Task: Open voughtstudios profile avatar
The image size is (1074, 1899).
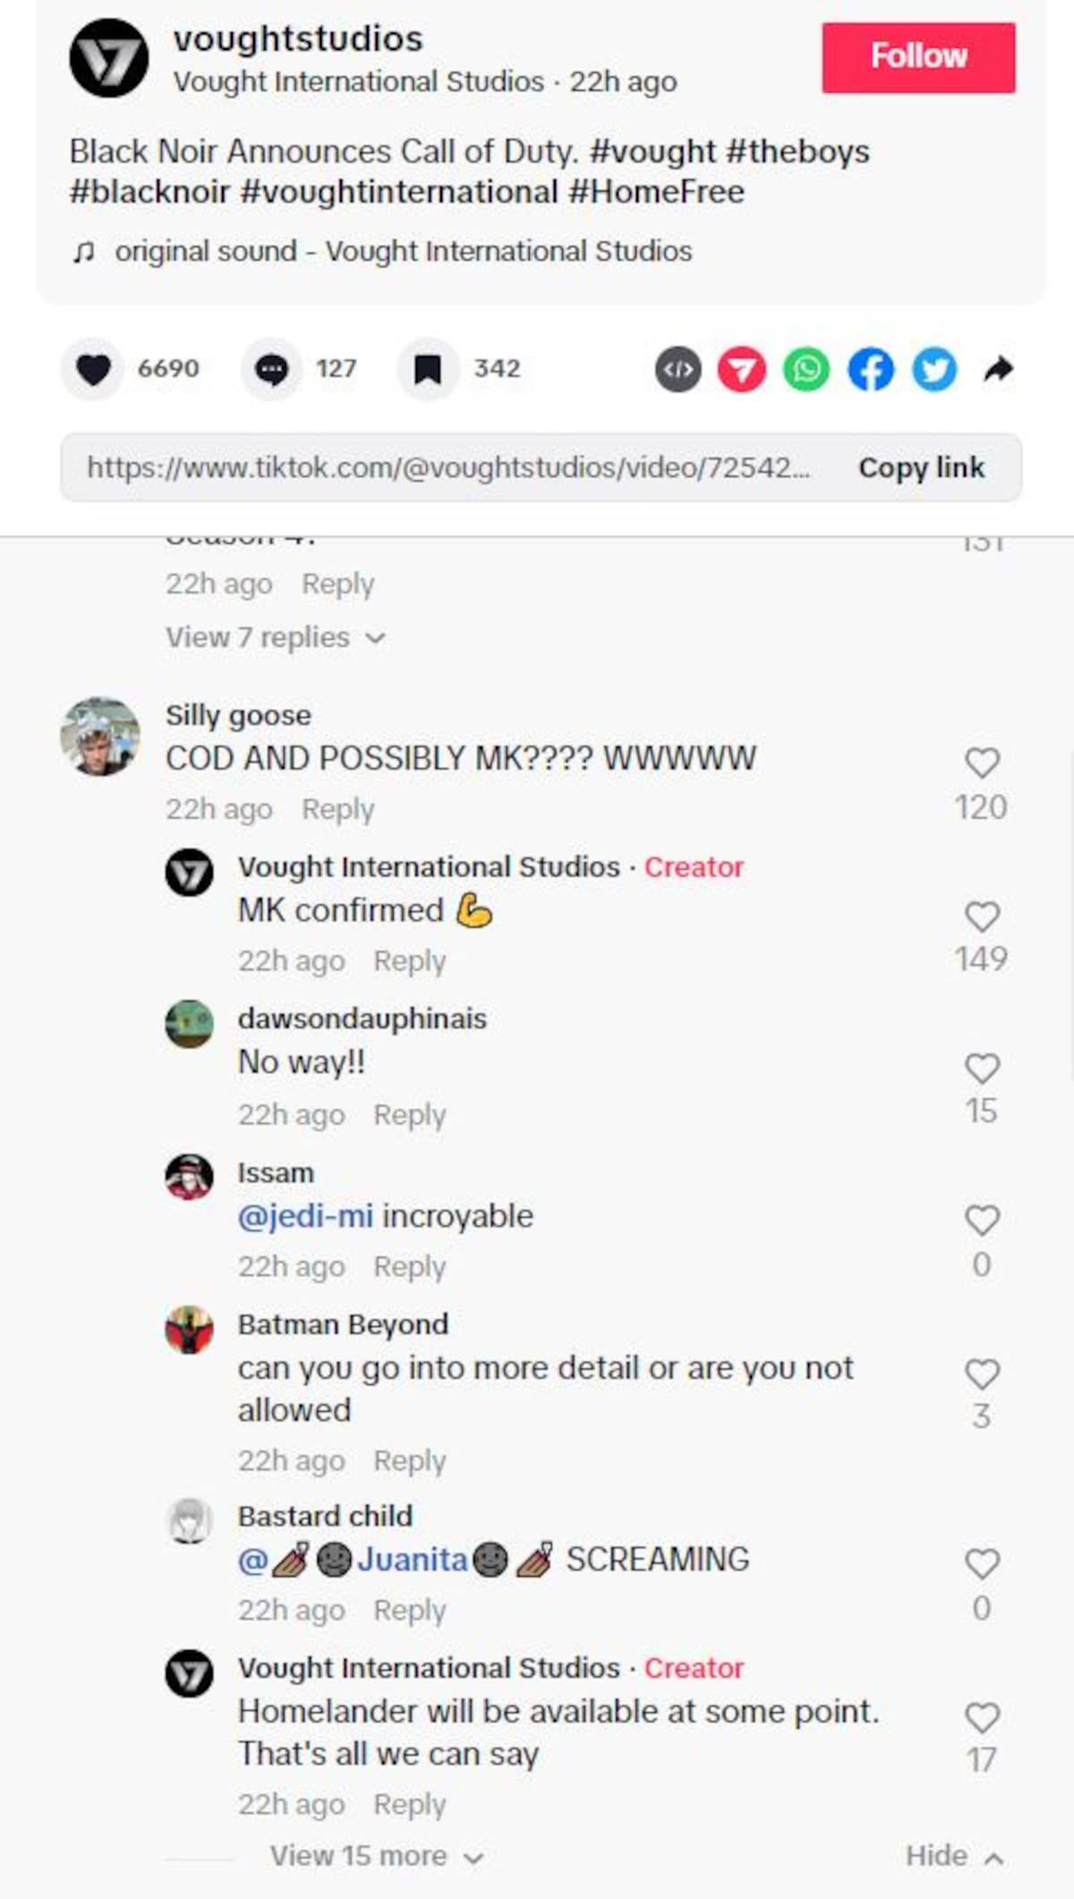Action: [x=109, y=57]
